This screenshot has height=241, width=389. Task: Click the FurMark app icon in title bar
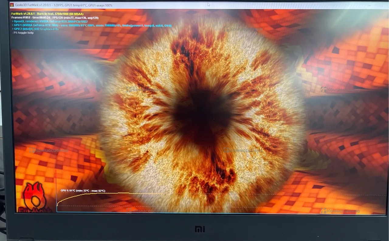click(12, 5)
